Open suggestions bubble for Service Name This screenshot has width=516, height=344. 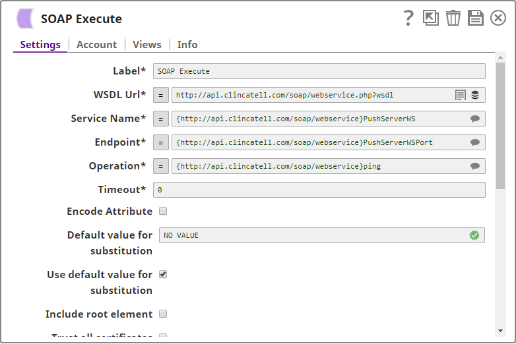point(474,119)
